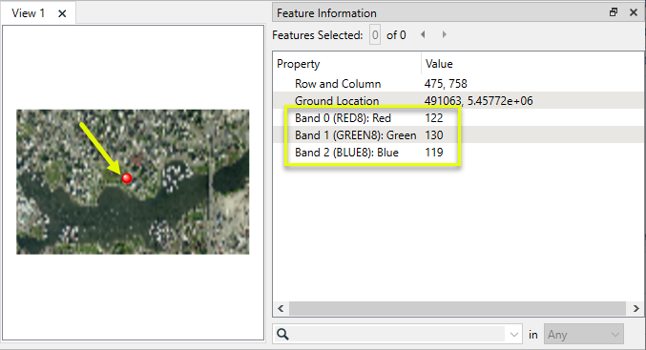This screenshot has width=646, height=350.
Task: Select the Row and Column property row
Action: 458,84
